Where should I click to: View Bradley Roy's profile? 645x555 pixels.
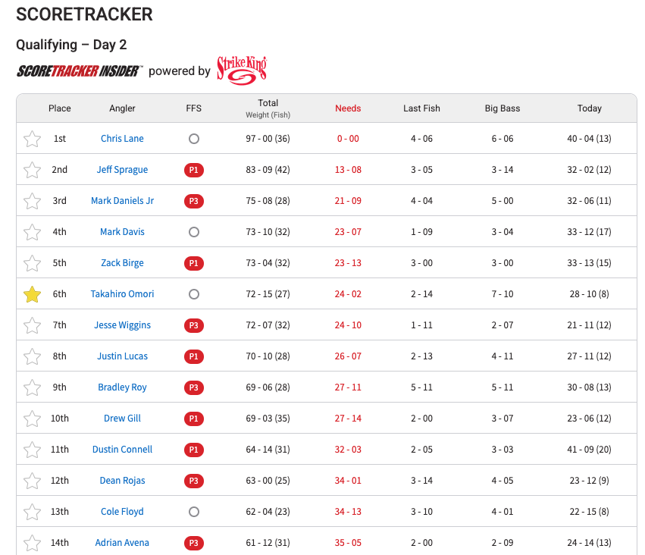[122, 387]
